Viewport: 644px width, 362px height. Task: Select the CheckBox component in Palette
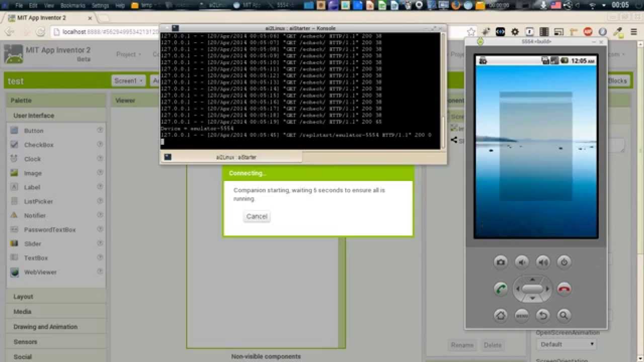tap(39, 145)
